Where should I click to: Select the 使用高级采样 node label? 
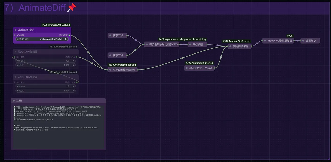coord(241,46)
